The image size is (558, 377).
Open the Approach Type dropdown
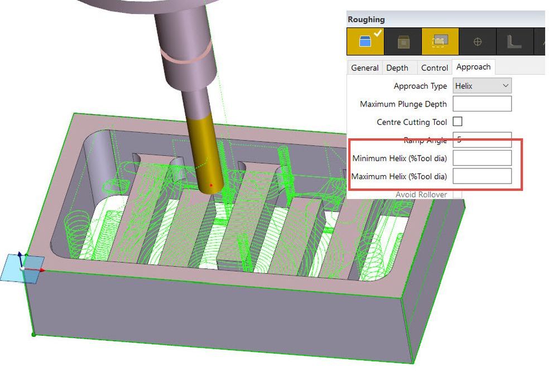pyautogui.click(x=482, y=86)
